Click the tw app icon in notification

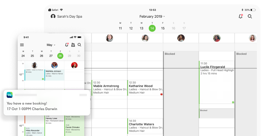click(10, 95)
